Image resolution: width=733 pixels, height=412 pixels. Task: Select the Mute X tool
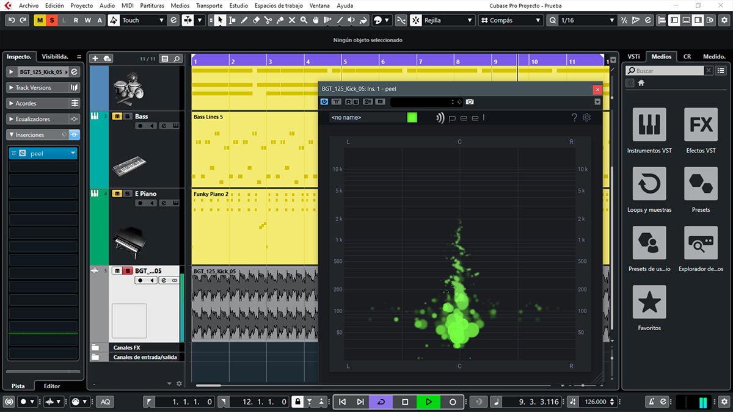292,20
